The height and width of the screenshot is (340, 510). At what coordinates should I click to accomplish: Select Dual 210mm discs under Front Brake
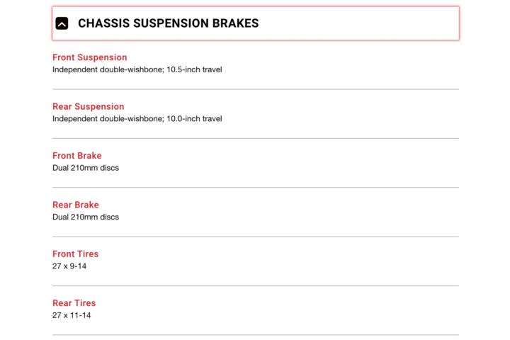pos(86,168)
